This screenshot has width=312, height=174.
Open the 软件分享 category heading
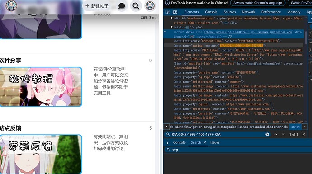tap(10, 61)
